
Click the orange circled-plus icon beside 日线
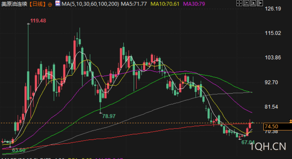tap(50, 4)
